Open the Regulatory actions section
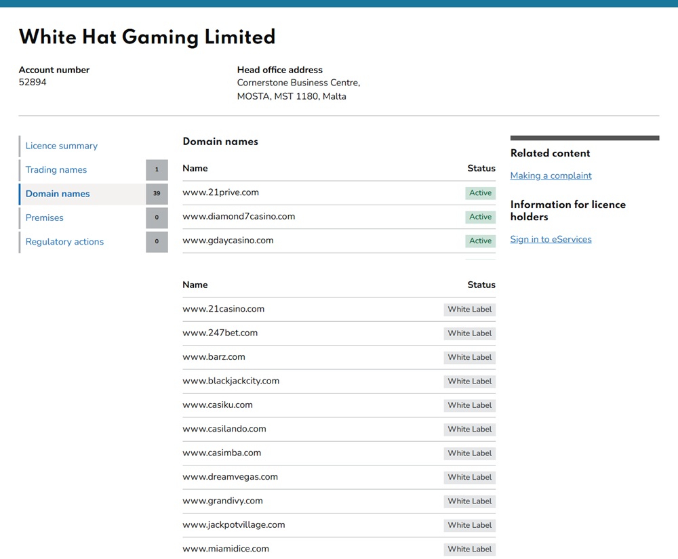 point(64,242)
